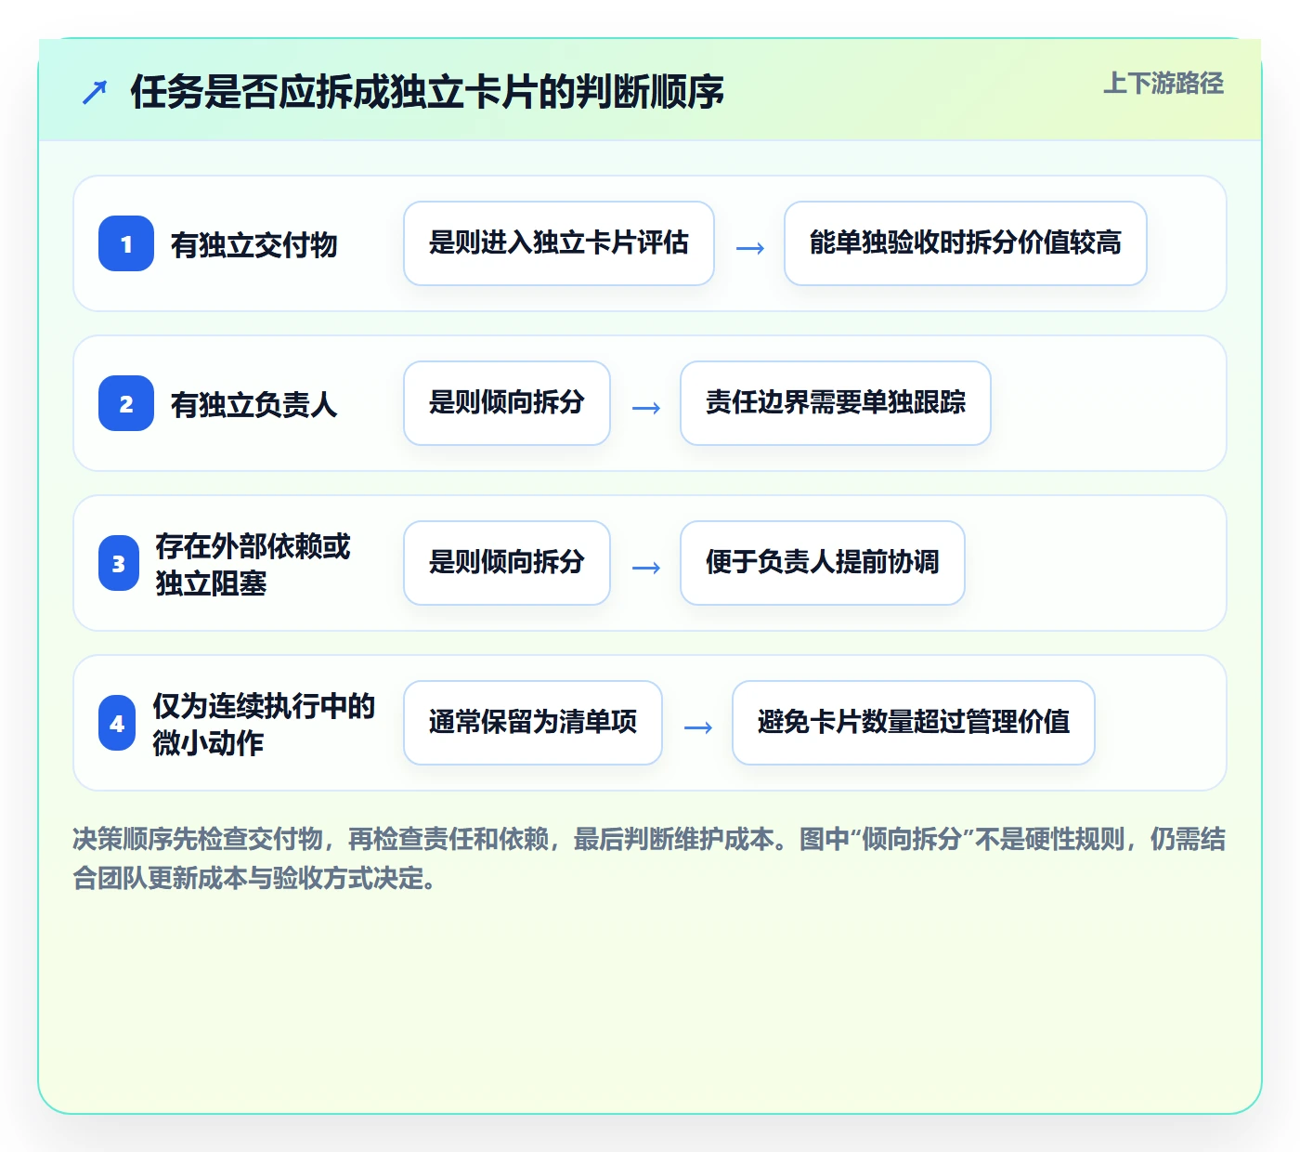Click the 通常保留为清单项 box
1300x1152 pixels.
point(533,723)
